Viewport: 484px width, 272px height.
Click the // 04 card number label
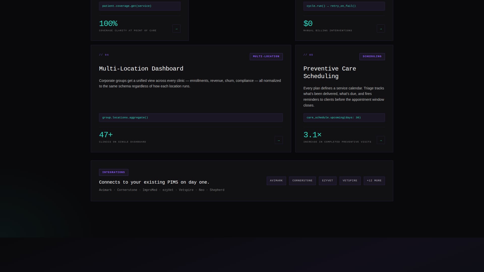pos(104,55)
